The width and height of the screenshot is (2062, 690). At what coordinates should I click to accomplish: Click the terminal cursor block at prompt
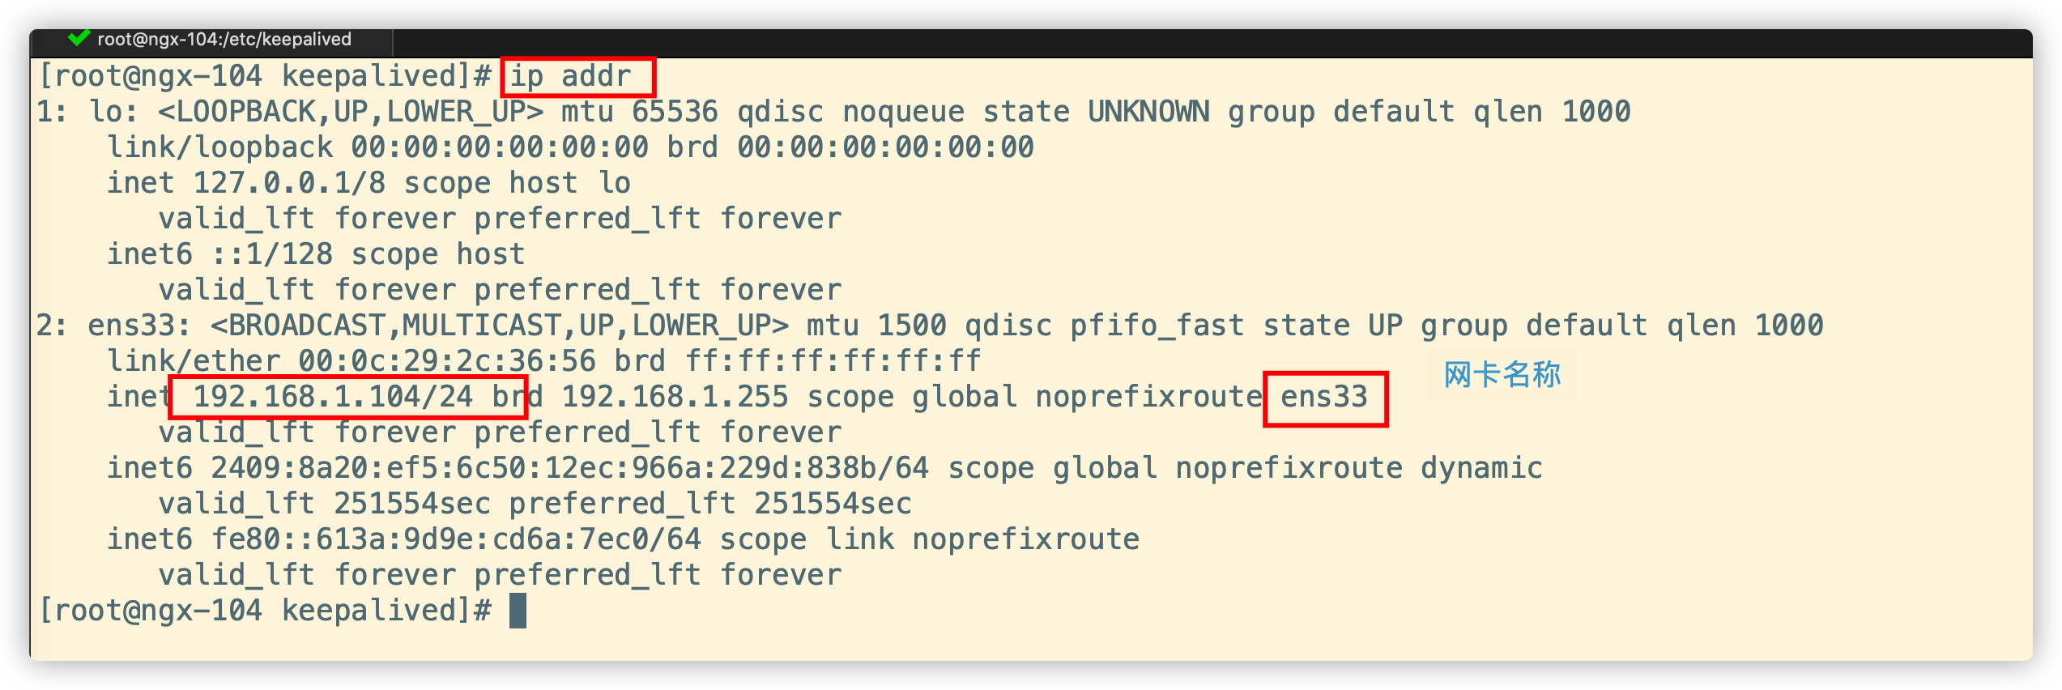pos(518,611)
